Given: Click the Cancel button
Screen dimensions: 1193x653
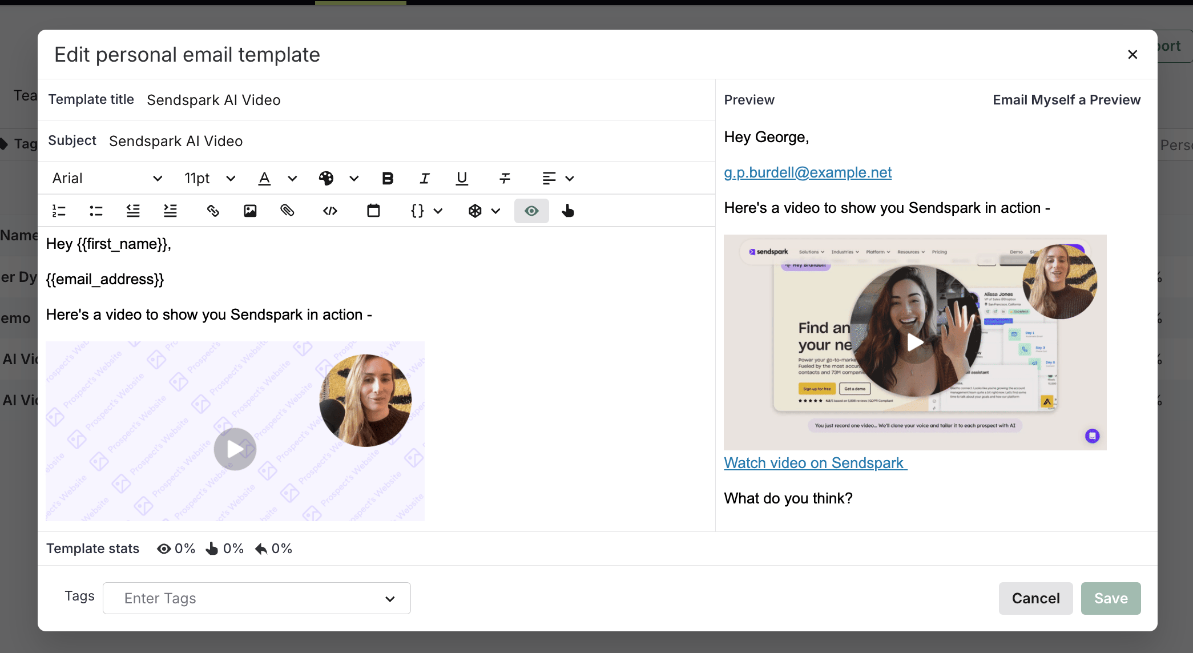Looking at the screenshot, I should coord(1035,598).
